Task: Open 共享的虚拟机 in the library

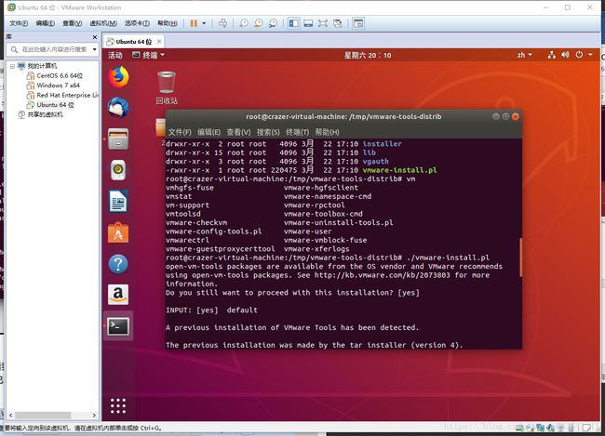Action: pyautogui.click(x=45, y=114)
